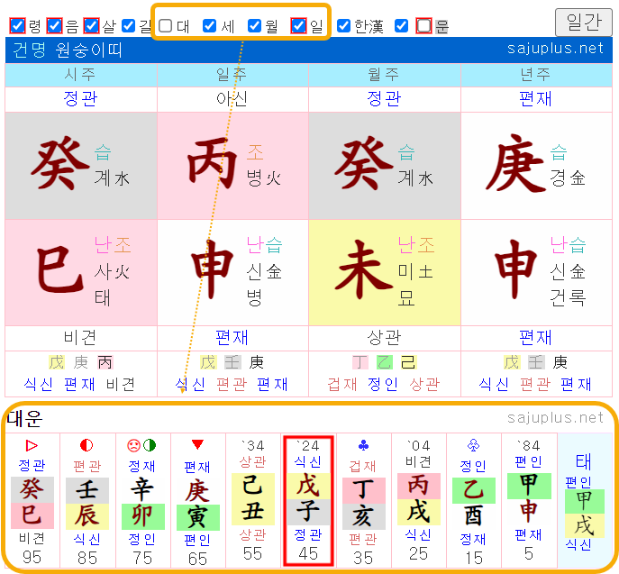Click the half-red circle icon above 壬辰
The image size is (619, 574).
click(x=87, y=445)
